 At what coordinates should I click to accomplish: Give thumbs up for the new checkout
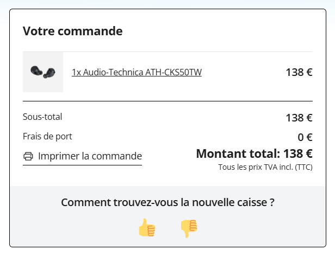[x=147, y=227]
